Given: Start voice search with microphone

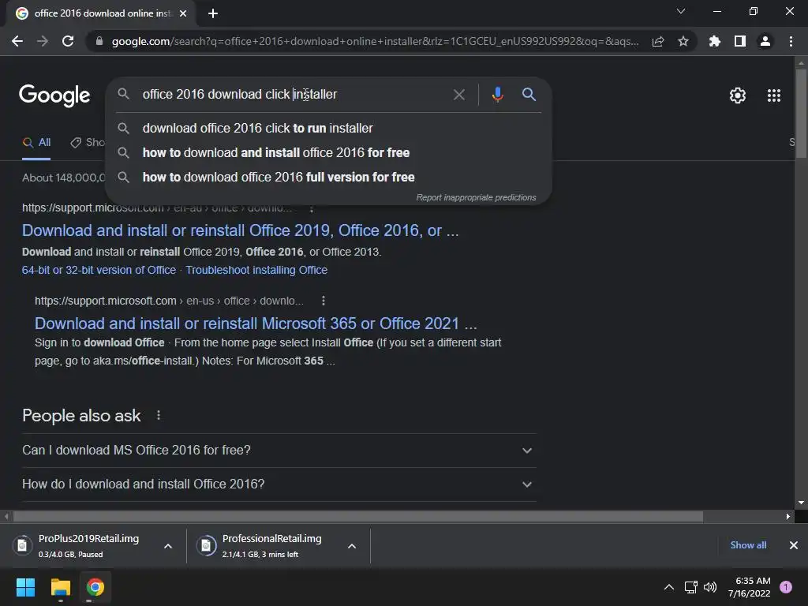Looking at the screenshot, I should coord(497,95).
